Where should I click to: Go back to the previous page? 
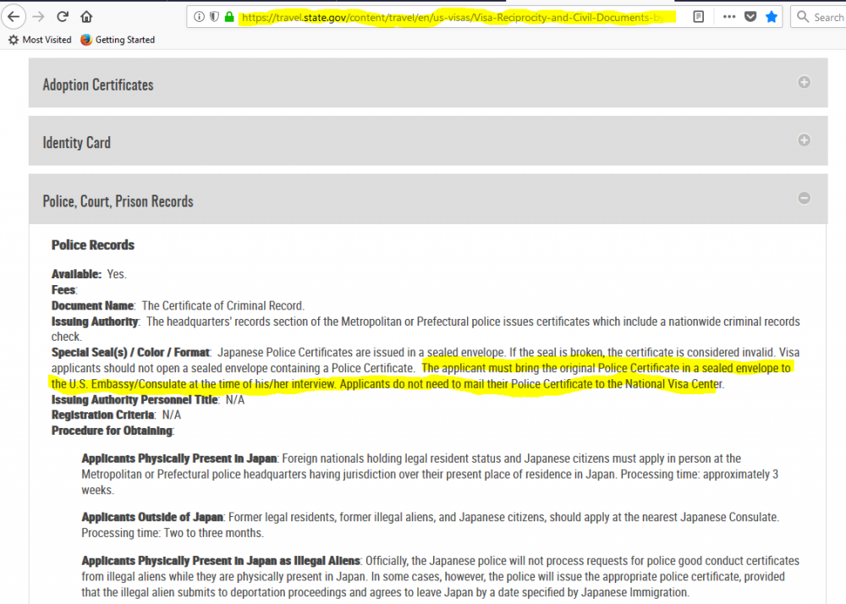14,17
